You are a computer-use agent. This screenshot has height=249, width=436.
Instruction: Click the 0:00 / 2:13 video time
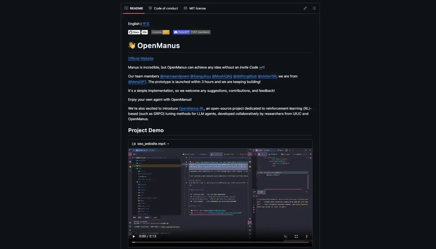point(148,236)
